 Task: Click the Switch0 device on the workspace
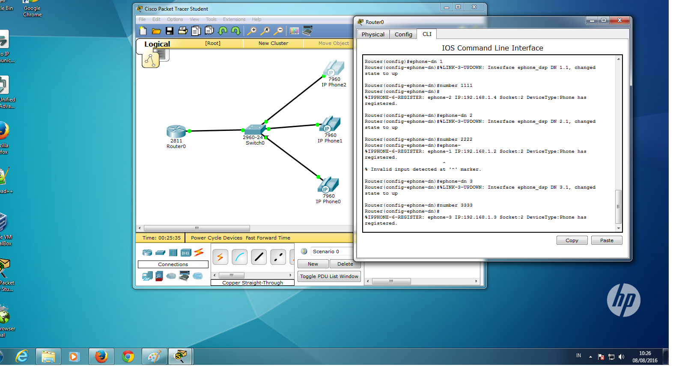point(256,130)
